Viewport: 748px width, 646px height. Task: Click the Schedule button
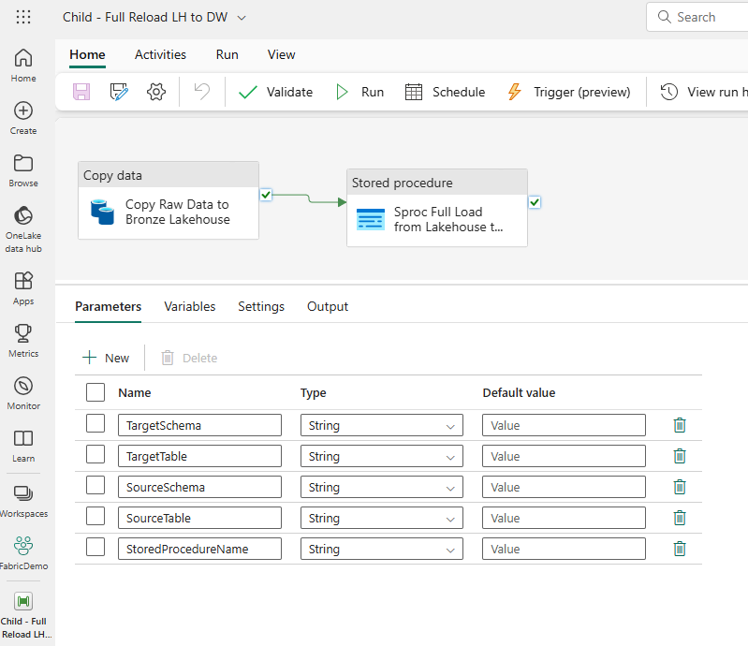445,92
